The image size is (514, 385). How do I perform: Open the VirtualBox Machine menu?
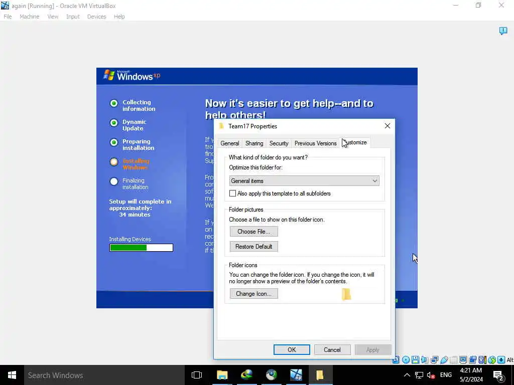click(x=29, y=17)
